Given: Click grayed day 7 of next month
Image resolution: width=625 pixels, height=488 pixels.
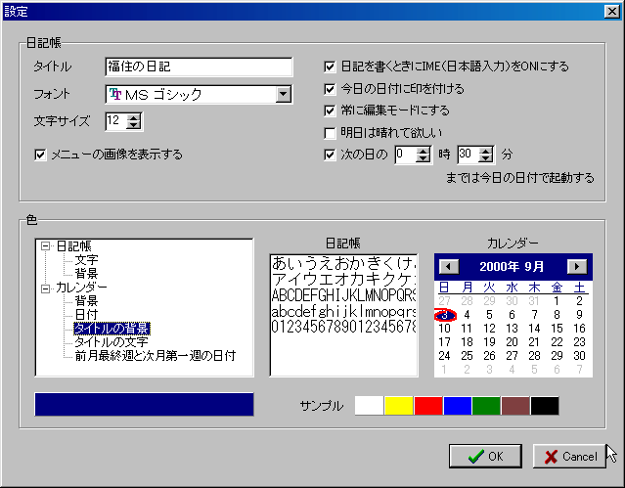Looking at the screenshot, I should [580, 370].
